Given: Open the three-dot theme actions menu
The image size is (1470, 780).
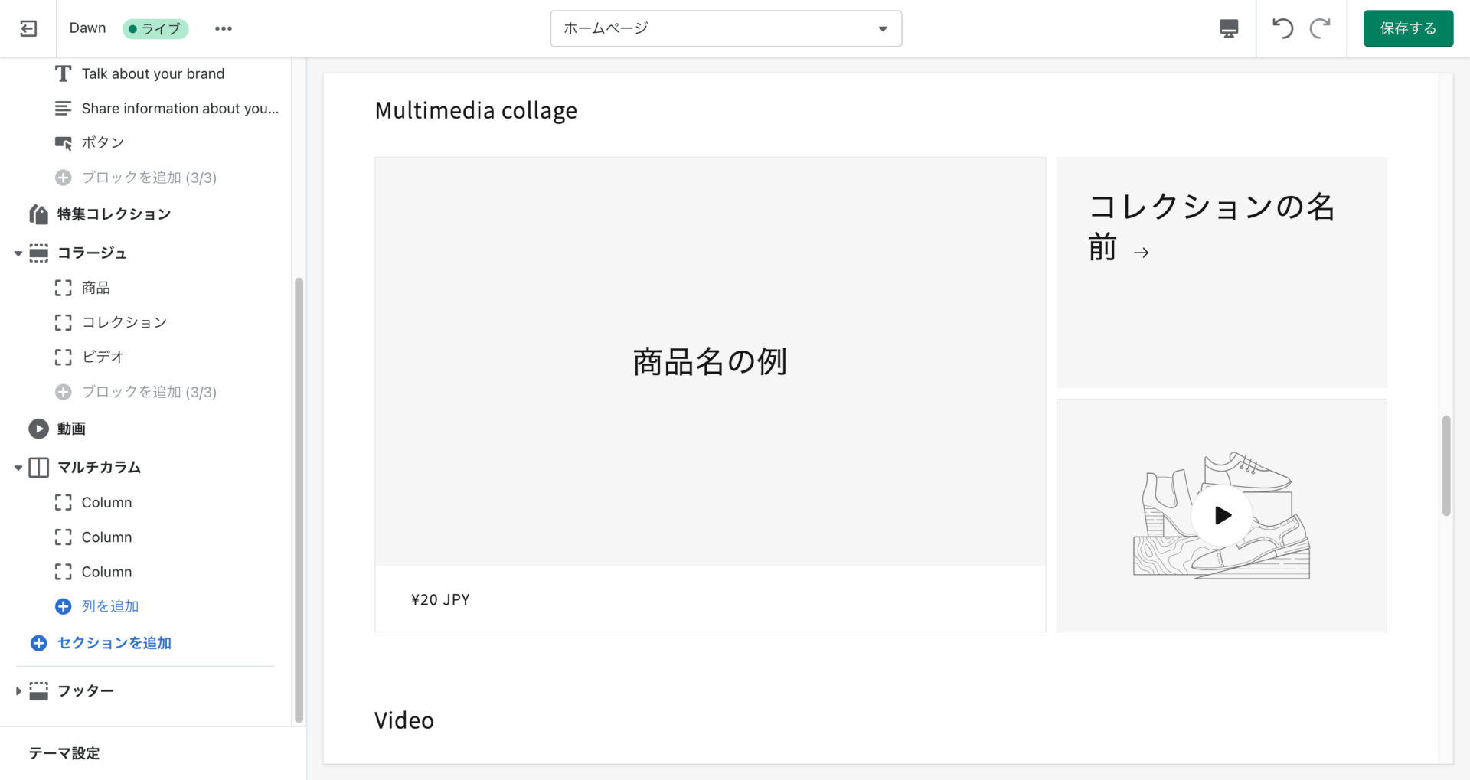Looking at the screenshot, I should click(224, 29).
